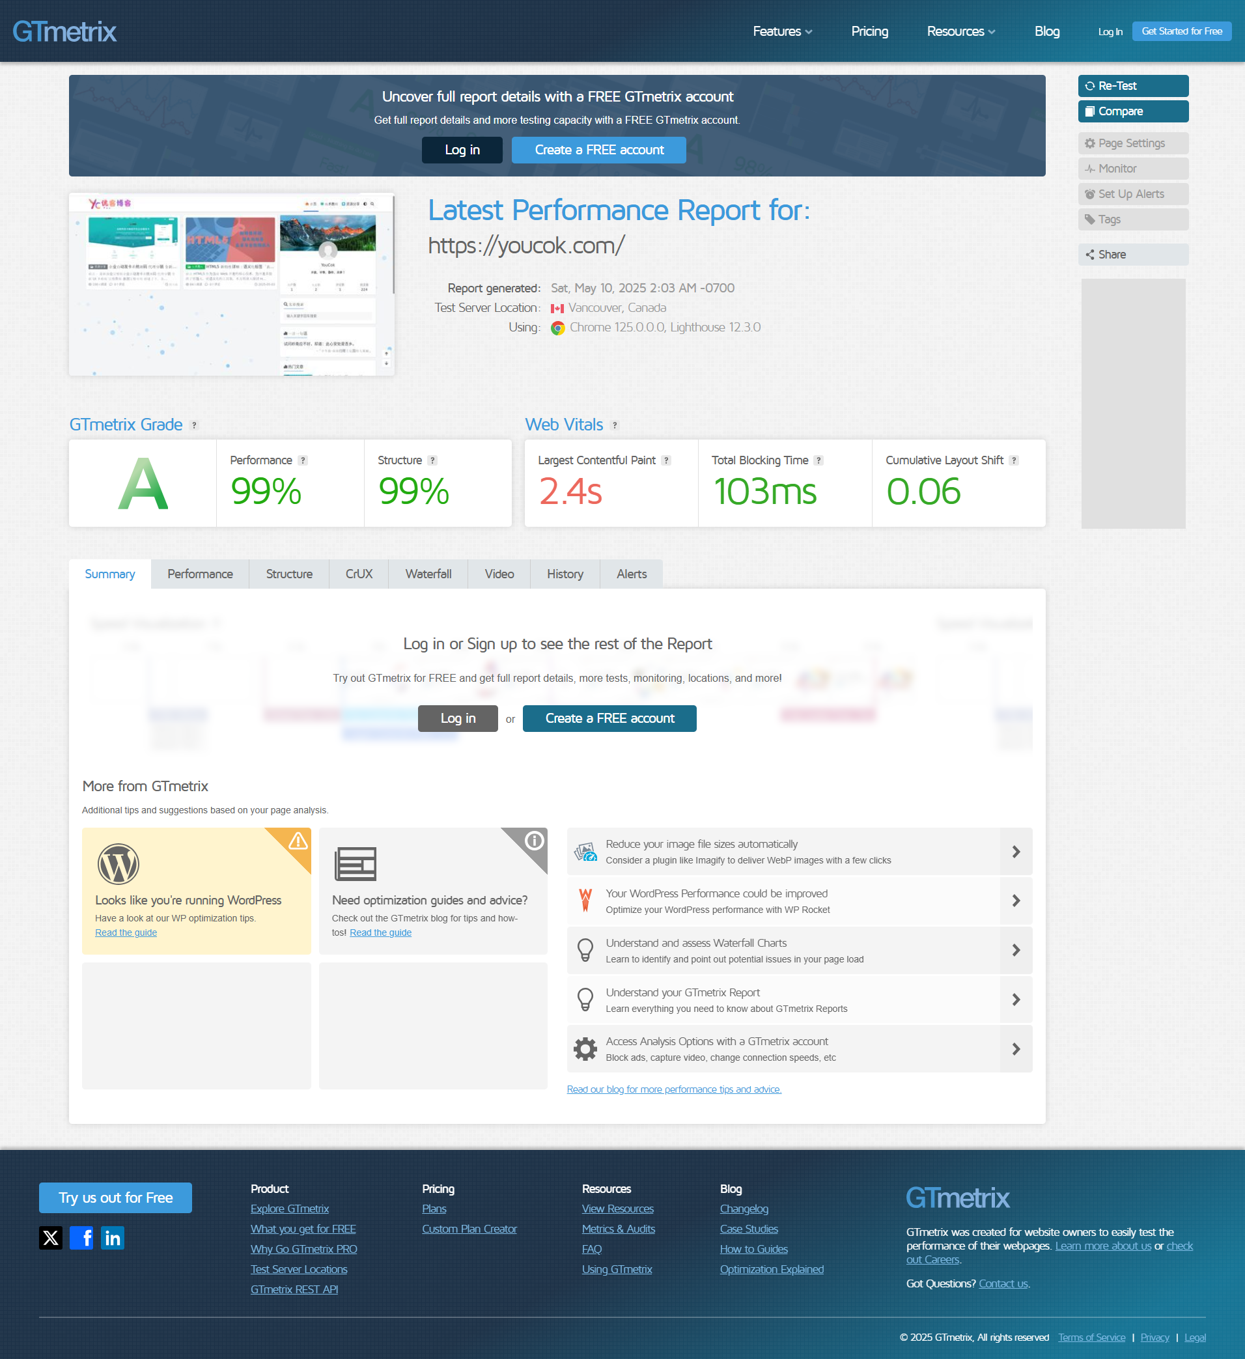This screenshot has height=1359, width=1245.
Task: Click the Chrome browser icon
Action: click(557, 328)
